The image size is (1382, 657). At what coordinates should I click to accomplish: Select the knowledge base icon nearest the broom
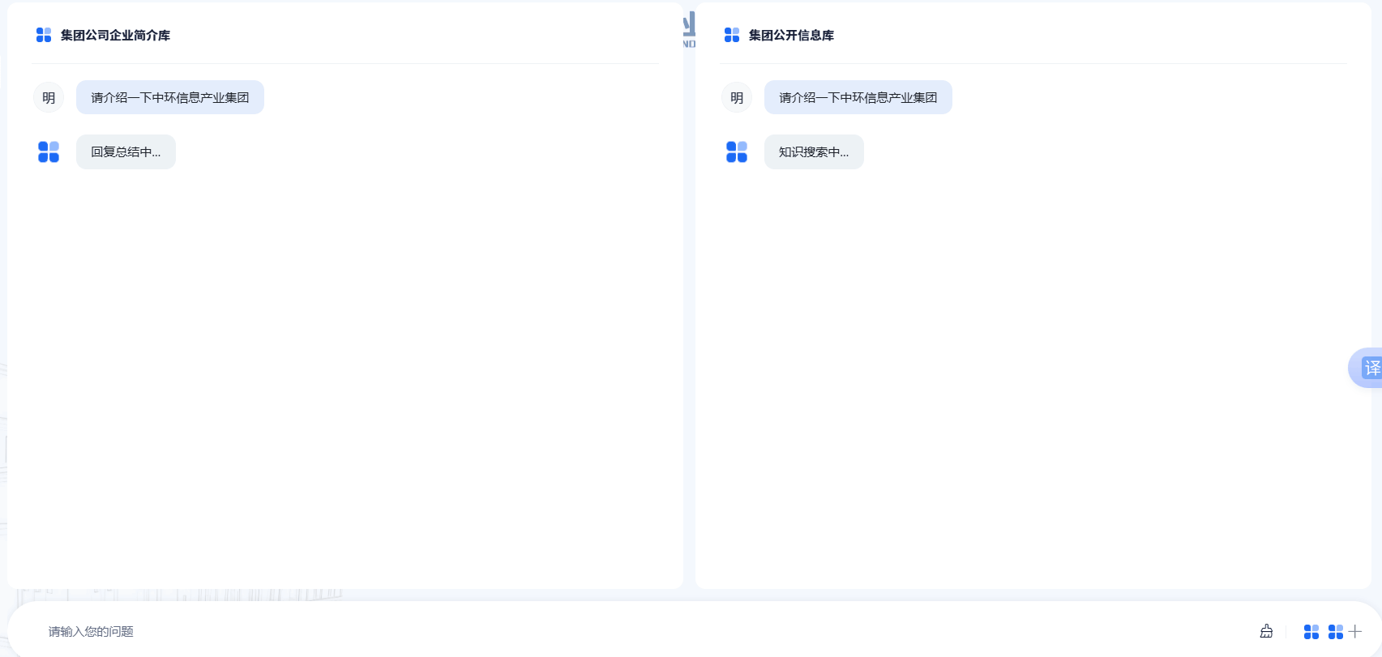pyautogui.click(x=1311, y=631)
